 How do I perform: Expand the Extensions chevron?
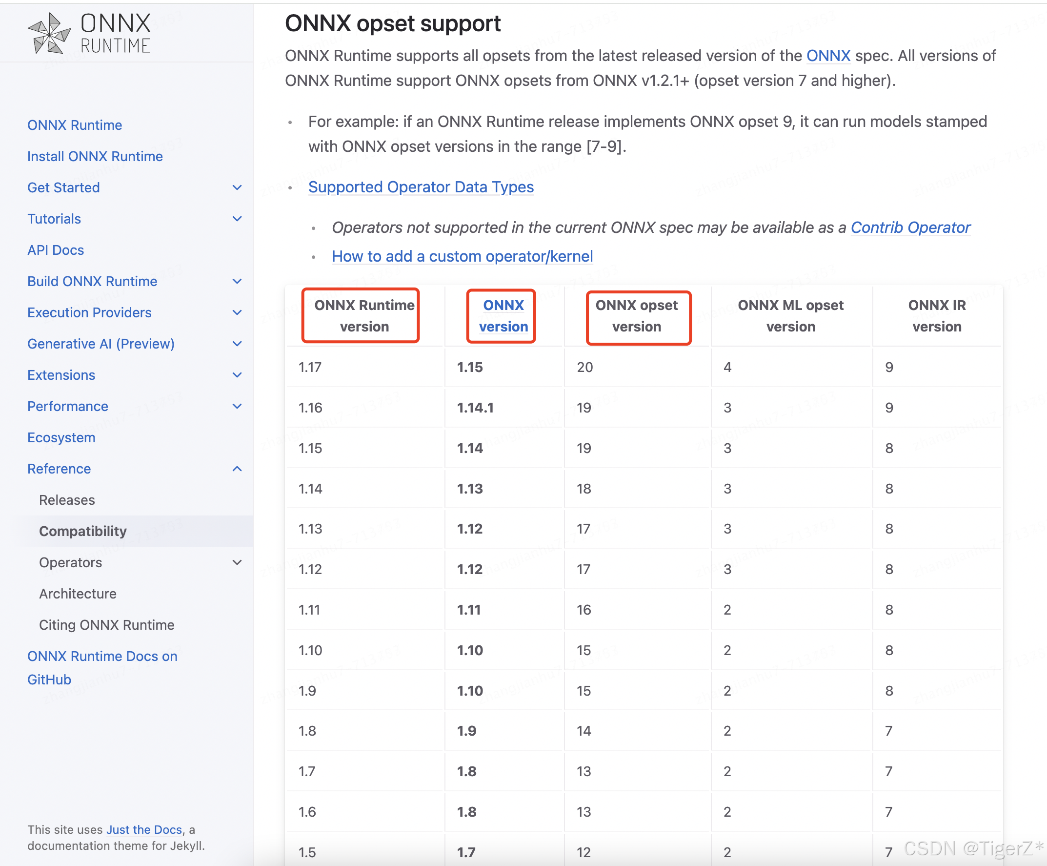pyautogui.click(x=237, y=375)
